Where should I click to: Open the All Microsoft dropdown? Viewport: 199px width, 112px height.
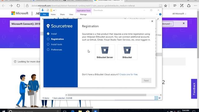tap(179, 14)
